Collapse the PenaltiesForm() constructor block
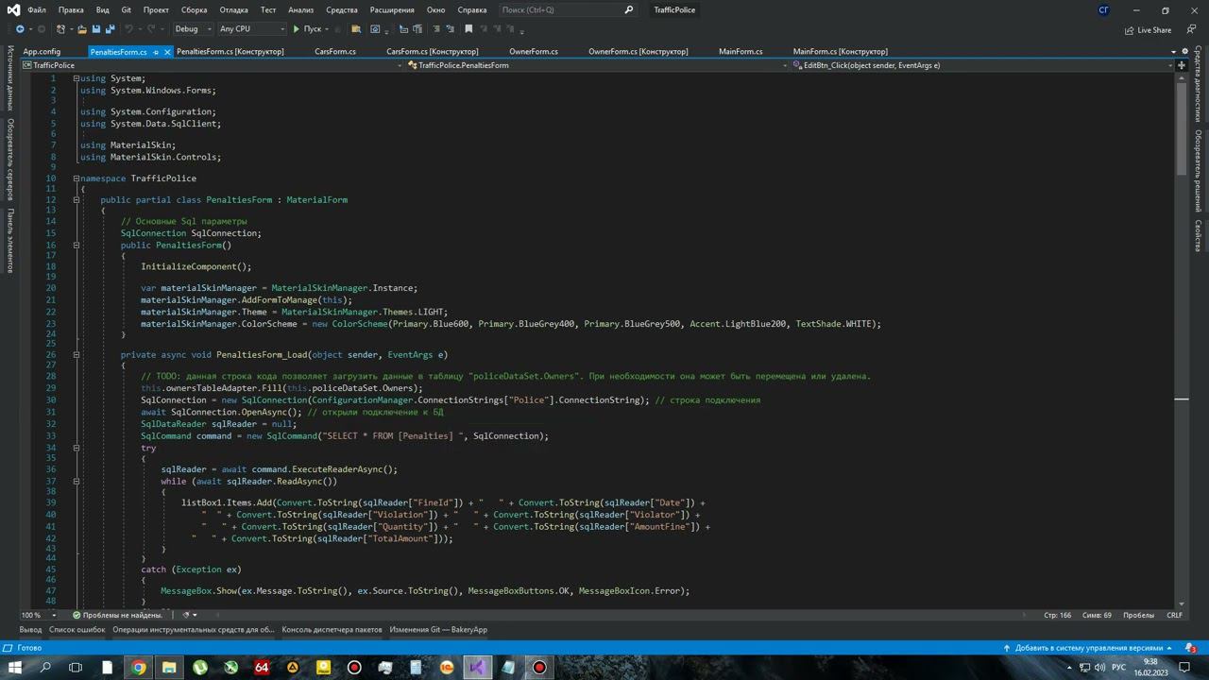Screen dimensions: 1209x680 tap(77, 246)
